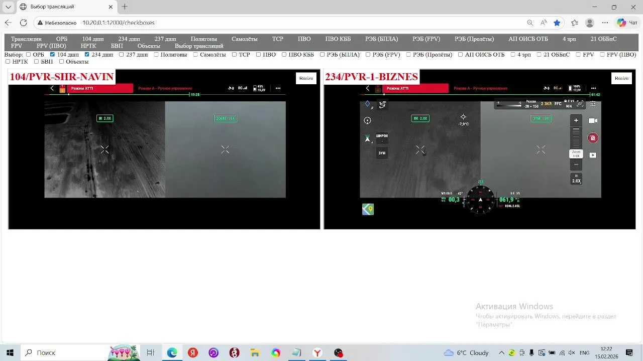643x361 pixels.
Task: Tick the НРТК checkbox
Action: (x=8, y=62)
